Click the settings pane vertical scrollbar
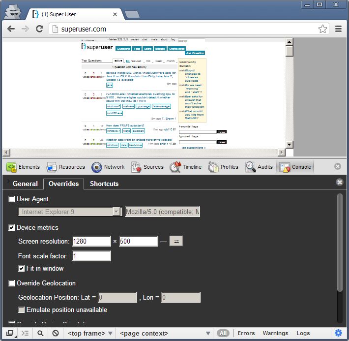 pos(340,243)
